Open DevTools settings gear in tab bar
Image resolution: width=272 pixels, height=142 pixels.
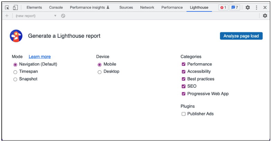click(x=248, y=8)
